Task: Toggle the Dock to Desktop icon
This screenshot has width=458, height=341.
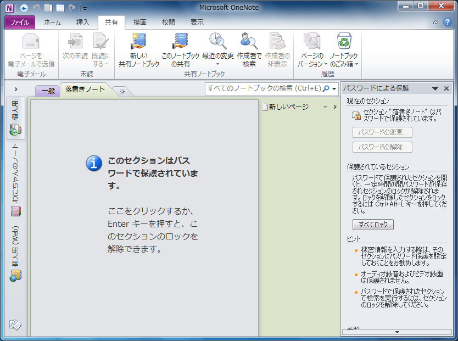Action: (x=48, y=8)
